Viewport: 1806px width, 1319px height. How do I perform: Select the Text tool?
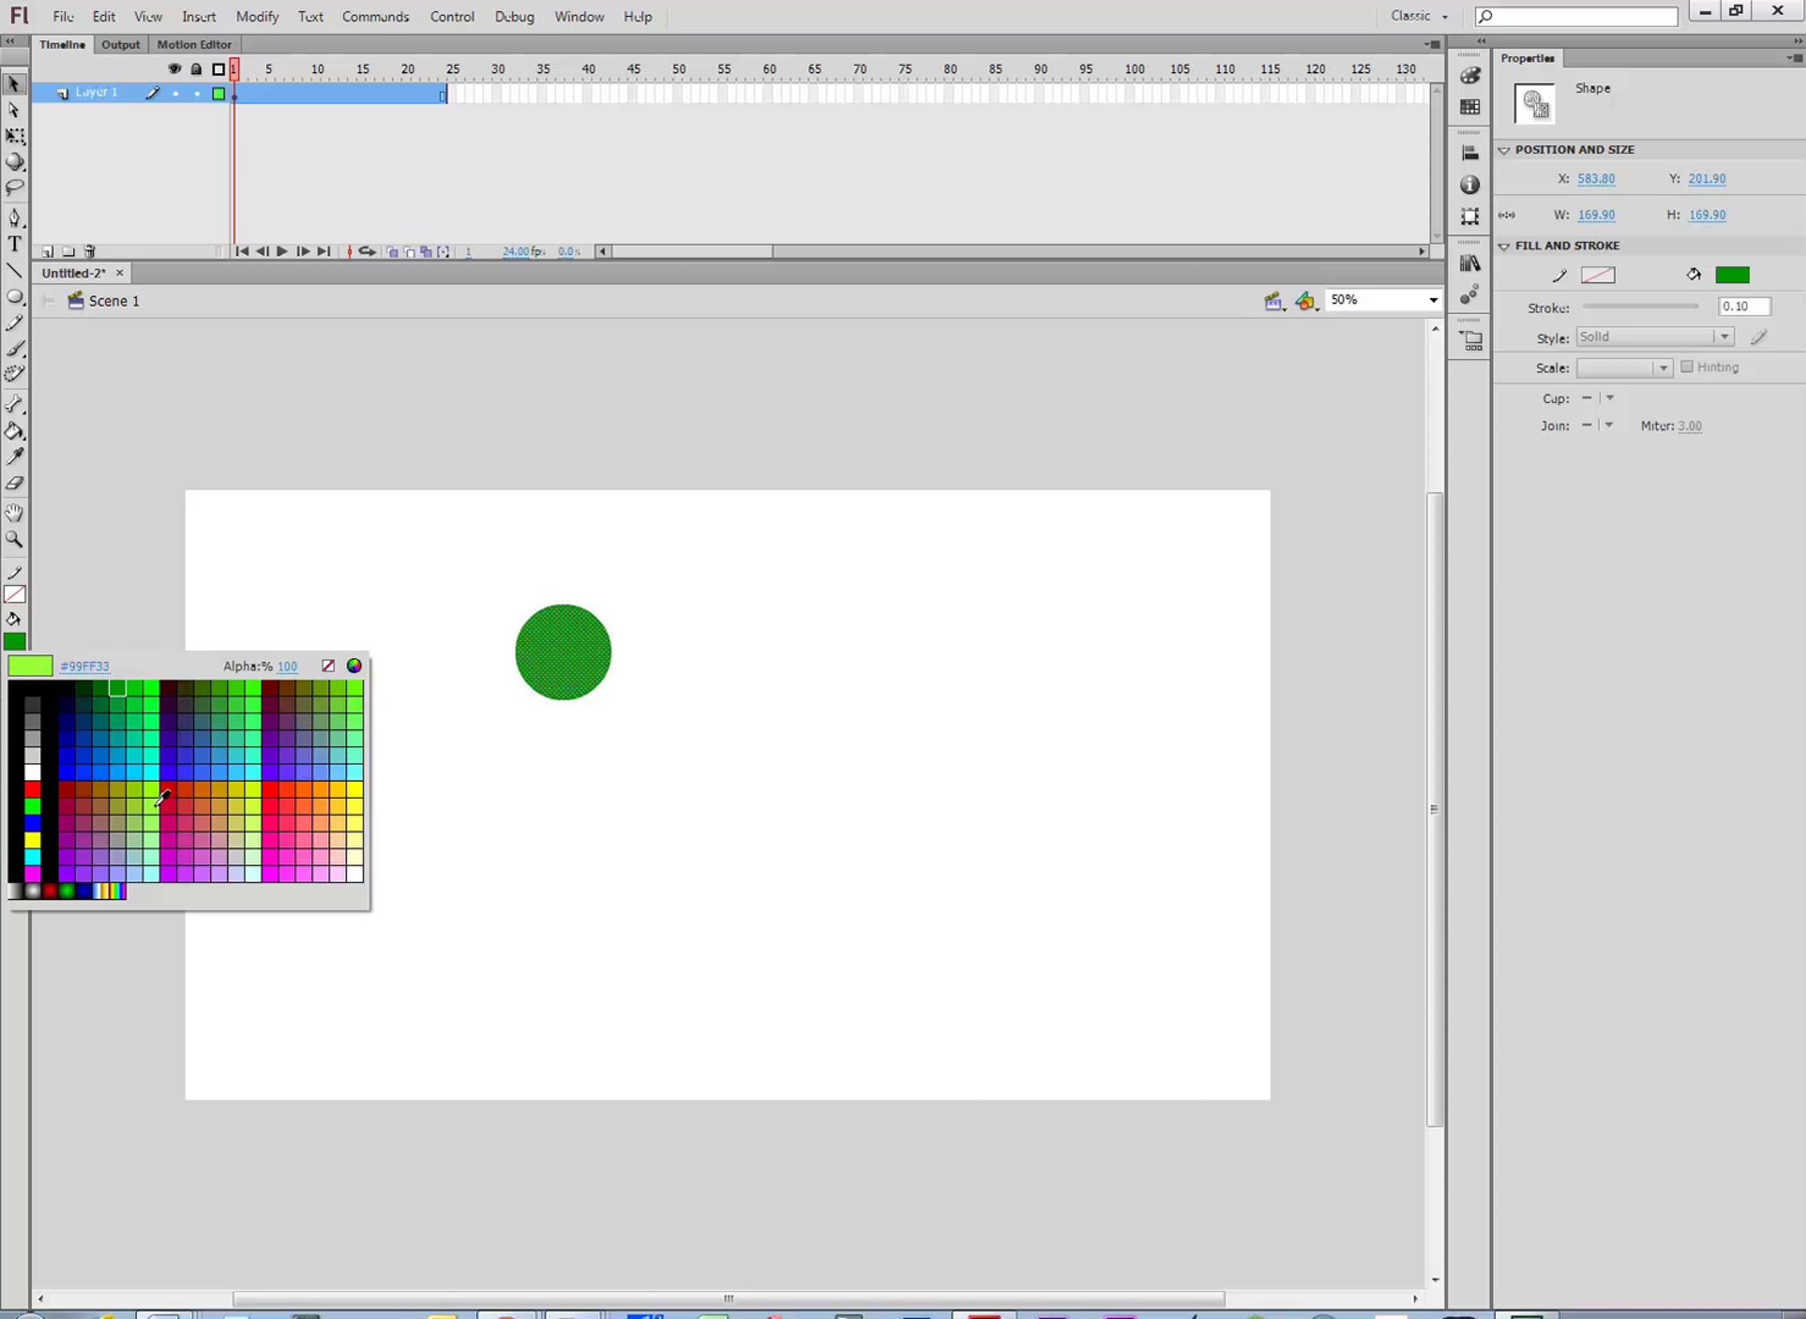[14, 245]
